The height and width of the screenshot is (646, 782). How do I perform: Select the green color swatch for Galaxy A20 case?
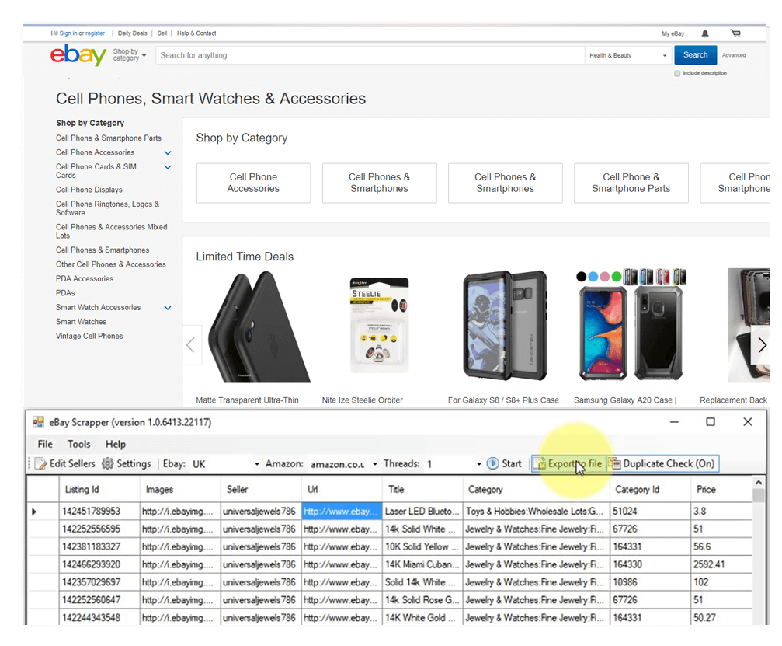click(x=617, y=277)
